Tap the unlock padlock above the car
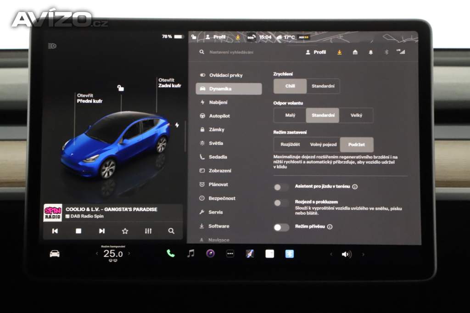This screenshot has width=470, height=313. (x=121, y=88)
